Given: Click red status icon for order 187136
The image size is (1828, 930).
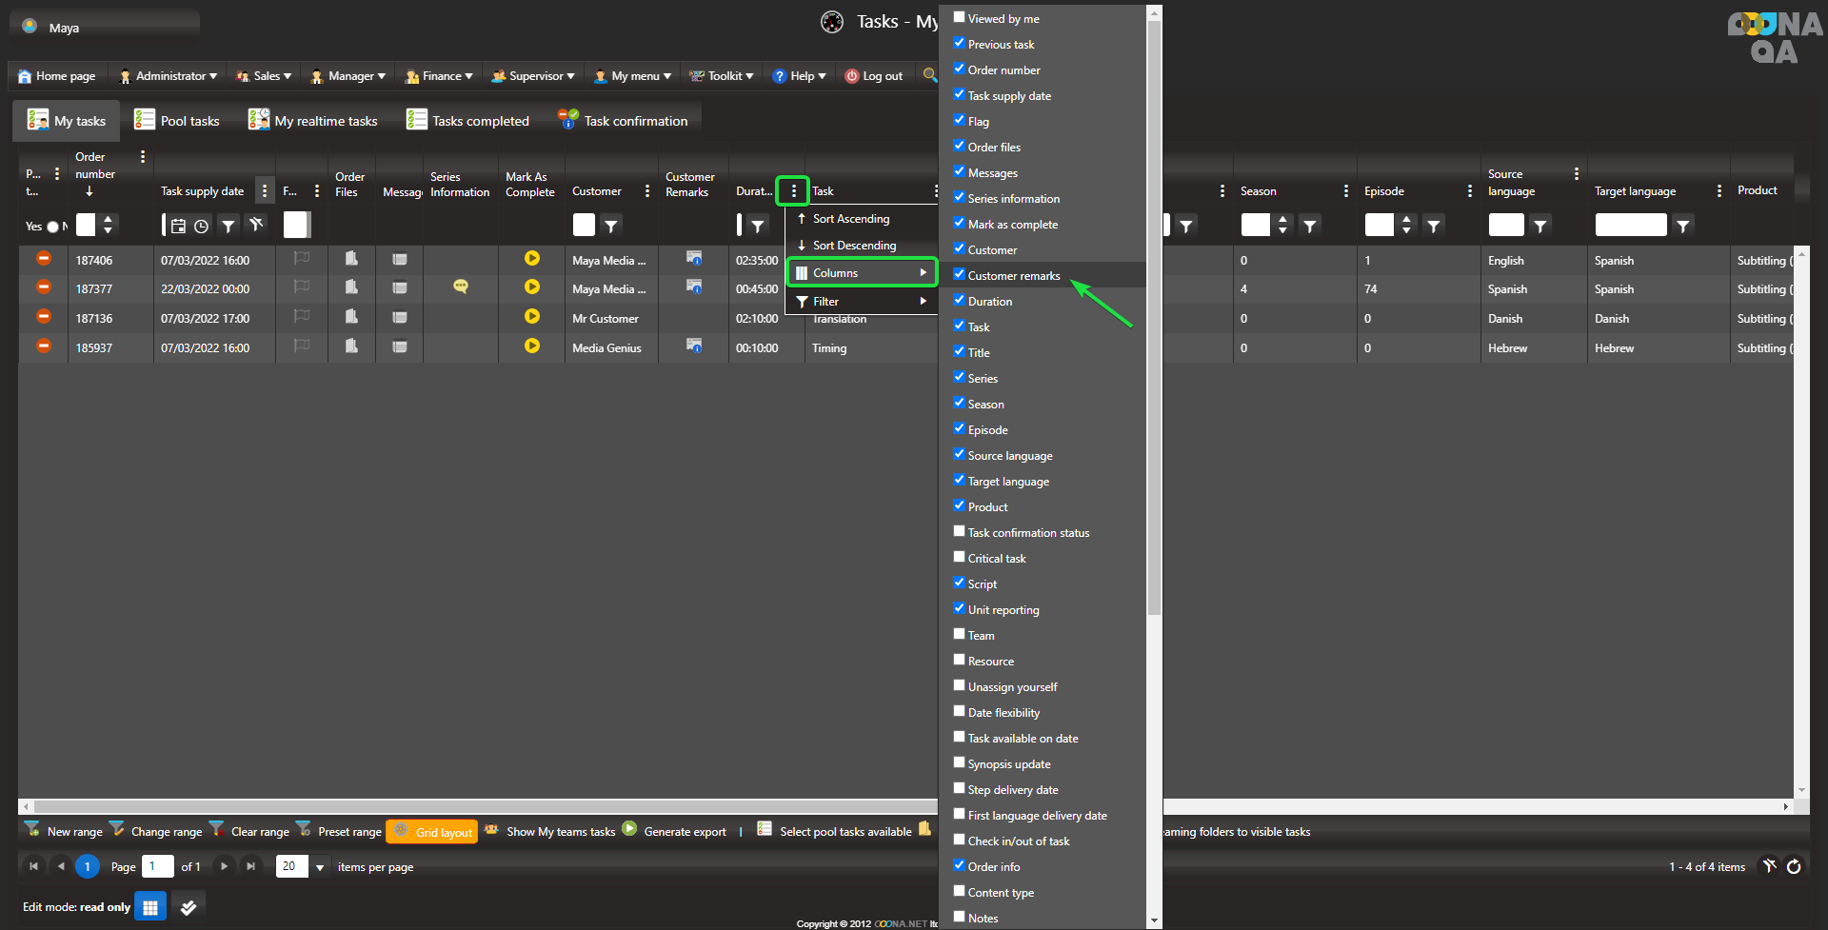Looking at the screenshot, I should point(44,317).
